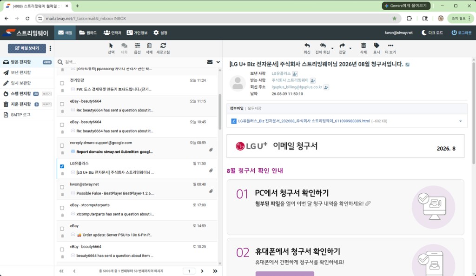Empty the Spam folder with 비우기 button
The height and width of the screenshot is (276, 476).
[x=47, y=94]
